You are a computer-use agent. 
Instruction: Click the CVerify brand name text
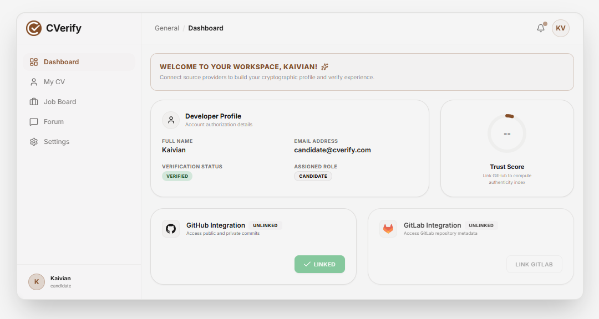point(64,28)
